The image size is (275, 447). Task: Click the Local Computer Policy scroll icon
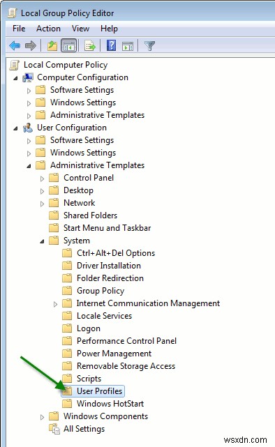pos(15,65)
